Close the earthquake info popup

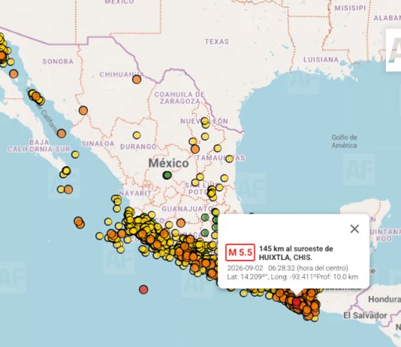coord(354,229)
